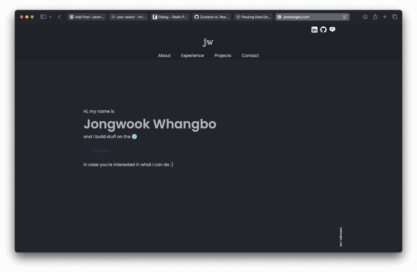
Task: Open the Experience navigation link
Action: [x=193, y=55]
